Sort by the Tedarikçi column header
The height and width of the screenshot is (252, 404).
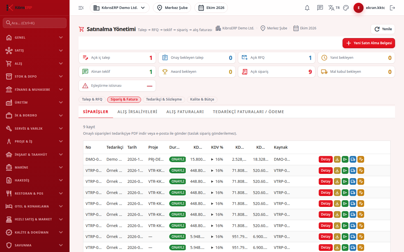click(115, 147)
